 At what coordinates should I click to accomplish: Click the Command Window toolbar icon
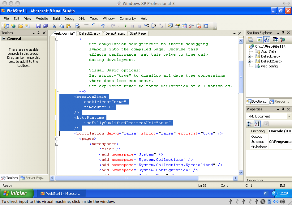click(x=206, y=26)
